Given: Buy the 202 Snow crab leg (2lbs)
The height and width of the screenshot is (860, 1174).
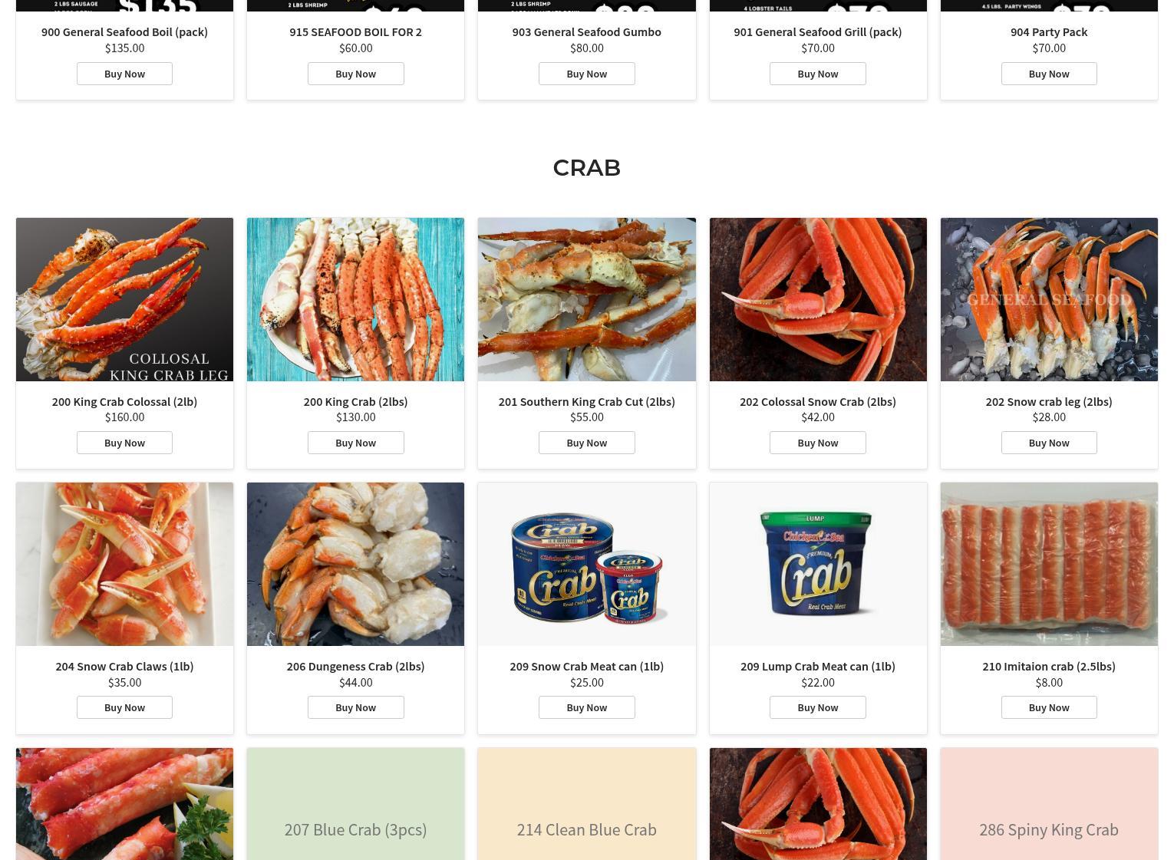Looking at the screenshot, I should [1049, 443].
